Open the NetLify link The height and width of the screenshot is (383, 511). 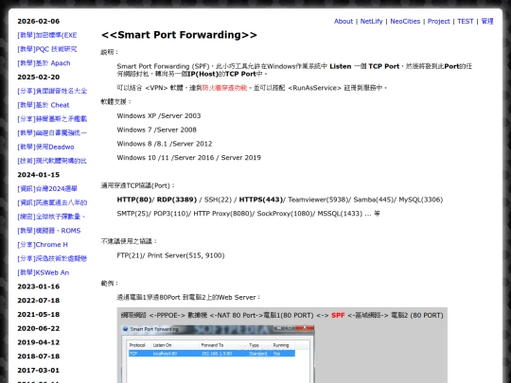pyautogui.click(x=371, y=21)
